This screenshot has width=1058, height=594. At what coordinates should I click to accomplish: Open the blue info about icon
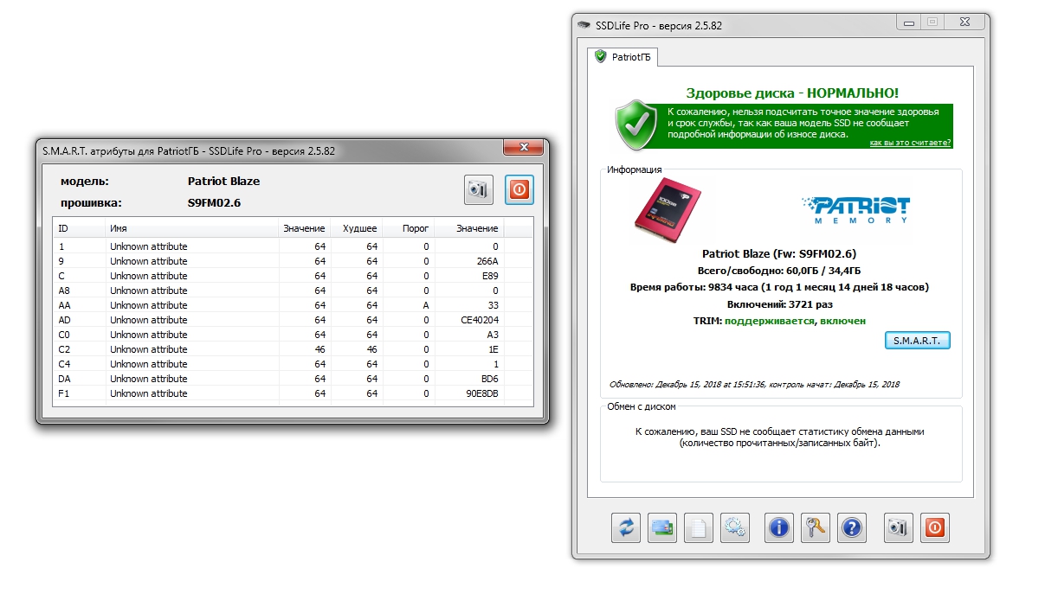point(779,527)
